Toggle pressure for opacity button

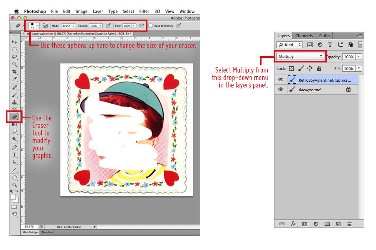point(108,25)
